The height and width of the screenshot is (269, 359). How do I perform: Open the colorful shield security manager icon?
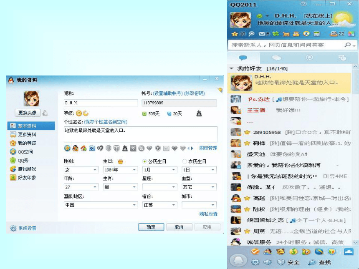(331, 251)
